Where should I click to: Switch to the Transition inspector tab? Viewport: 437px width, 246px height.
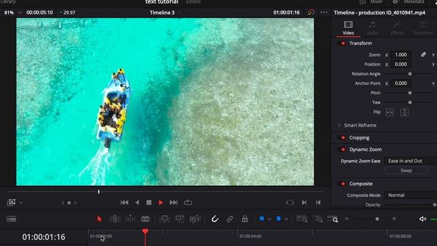[423, 28]
